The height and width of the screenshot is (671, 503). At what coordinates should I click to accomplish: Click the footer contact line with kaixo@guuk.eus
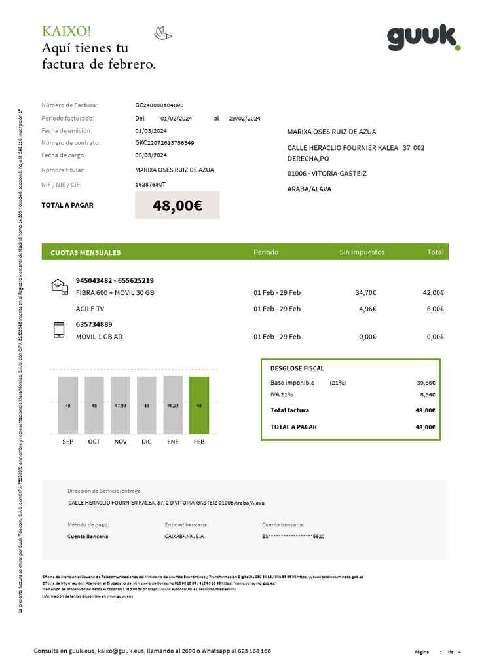[x=152, y=651]
